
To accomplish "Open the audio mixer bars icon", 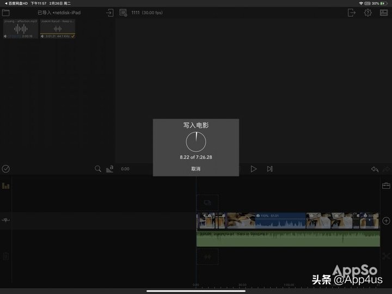I will click(5, 186).
